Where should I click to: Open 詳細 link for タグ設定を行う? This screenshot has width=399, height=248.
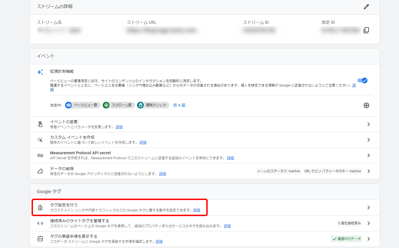(197, 210)
